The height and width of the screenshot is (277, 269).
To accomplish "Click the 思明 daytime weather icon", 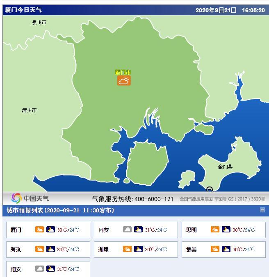I will (x=215, y=230).
